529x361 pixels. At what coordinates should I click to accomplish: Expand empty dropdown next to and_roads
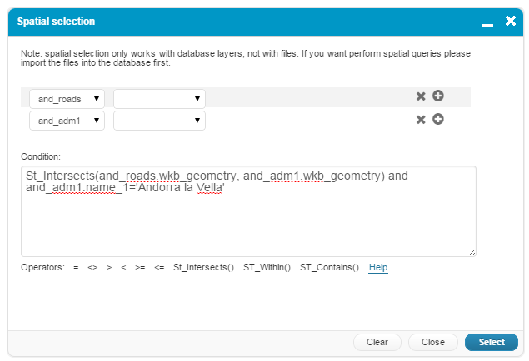(159, 99)
